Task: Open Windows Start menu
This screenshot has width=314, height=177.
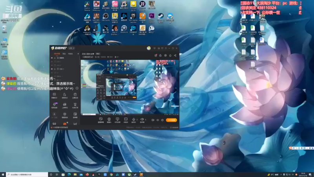Action: [3, 175]
